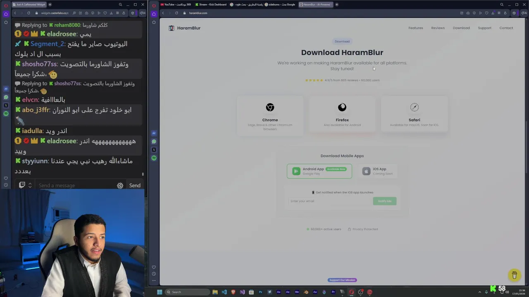529x297 pixels.
Task: Go back in the HaramBlur window
Action: tap(163, 13)
